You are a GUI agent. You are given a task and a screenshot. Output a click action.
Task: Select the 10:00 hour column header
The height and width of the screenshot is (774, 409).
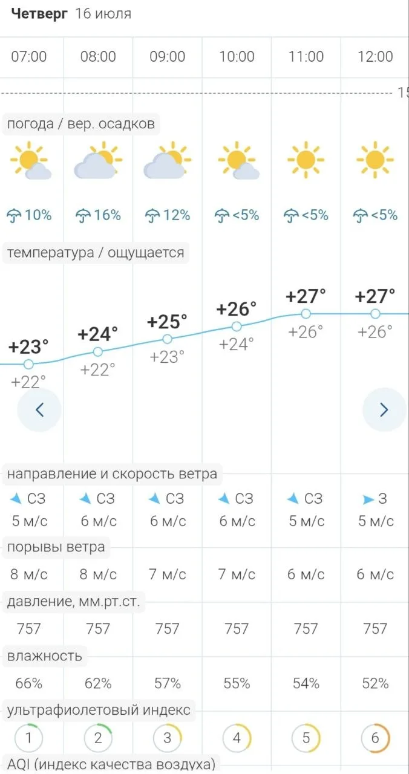[x=237, y=57]
